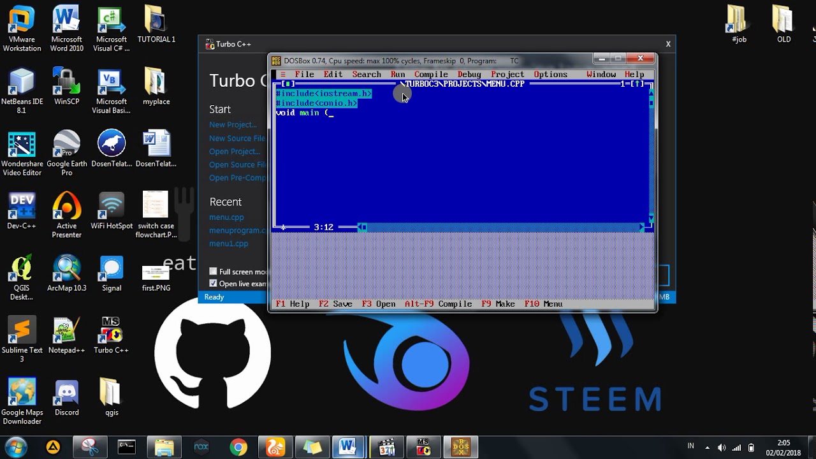
Task: Open Google Earth Pro desktop icon
Action: click(x=66, y=154)
